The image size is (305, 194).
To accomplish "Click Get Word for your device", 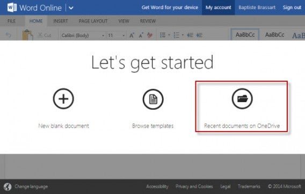I will click(170, 8).
